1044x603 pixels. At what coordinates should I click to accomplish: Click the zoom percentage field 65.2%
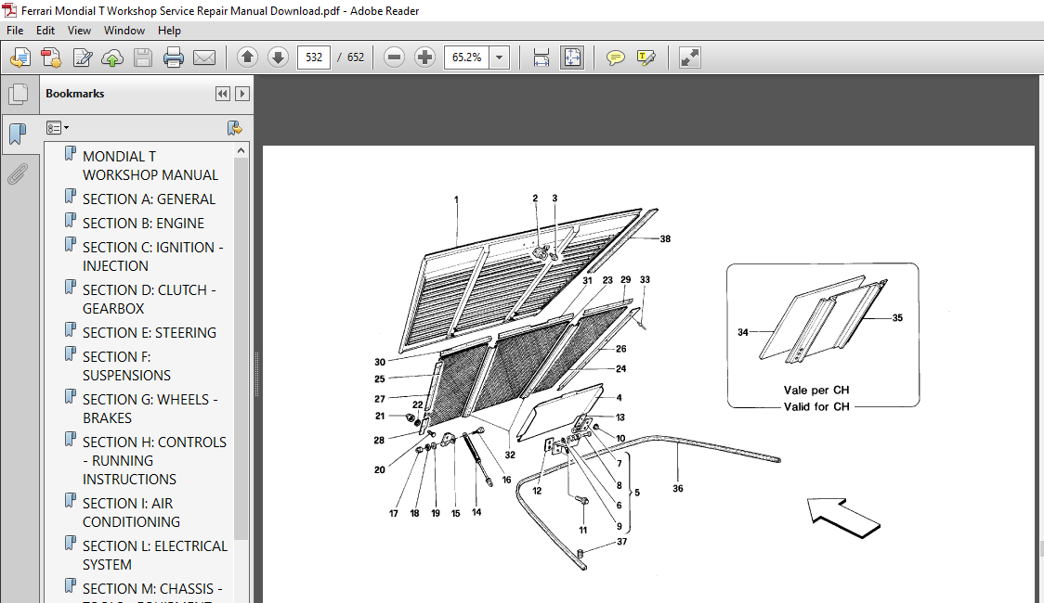point(467,58)
